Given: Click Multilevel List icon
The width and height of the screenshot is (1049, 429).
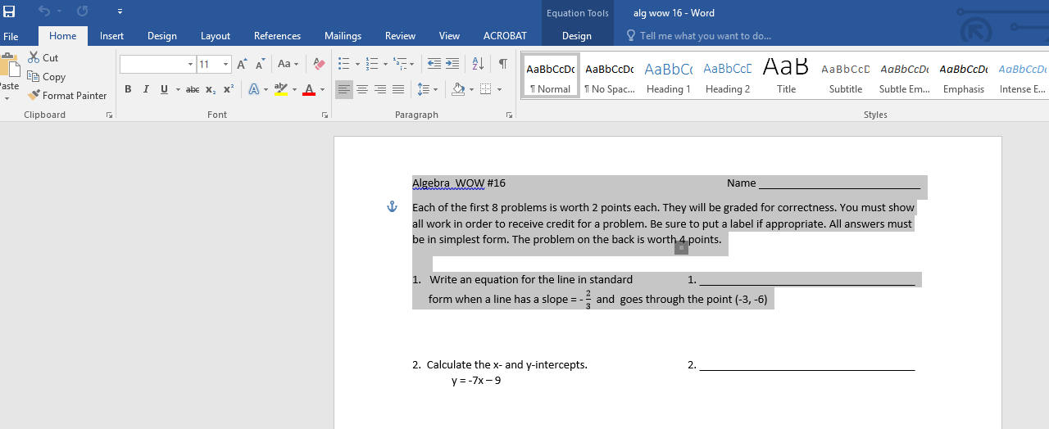Looking at the screenshot, I should pos(399,64).
